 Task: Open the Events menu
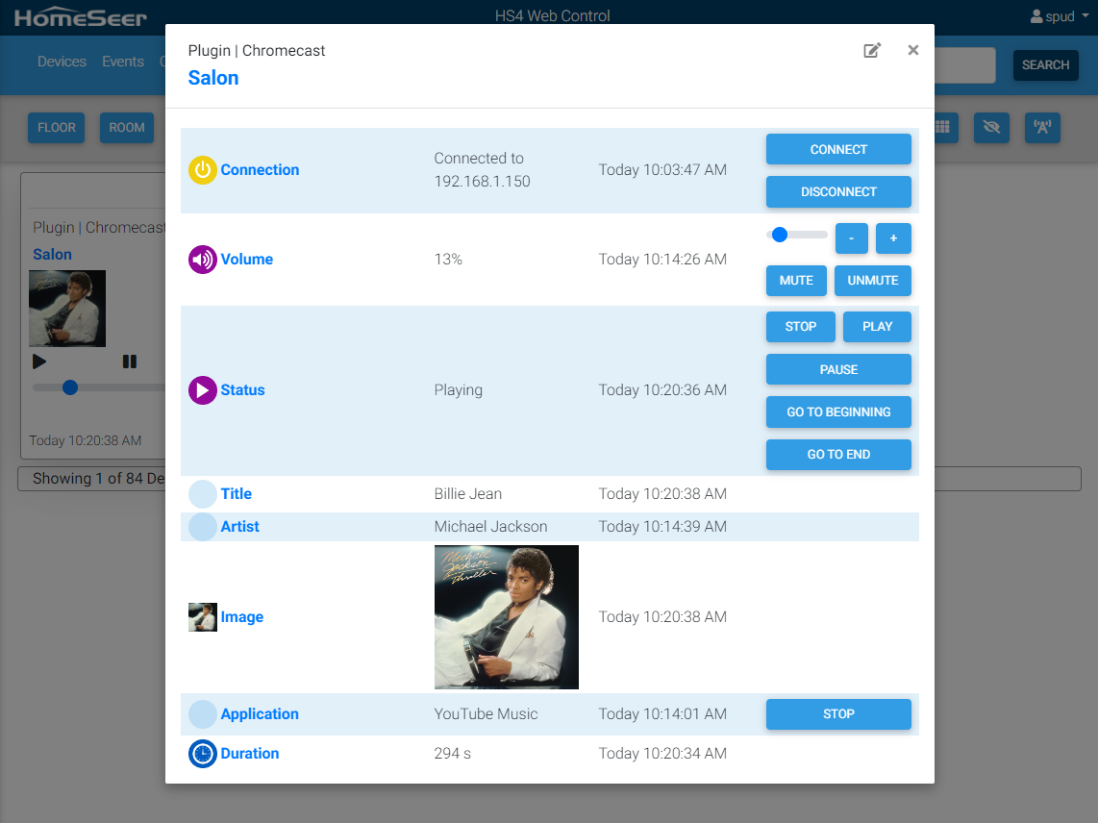click(x=123, y=61)
